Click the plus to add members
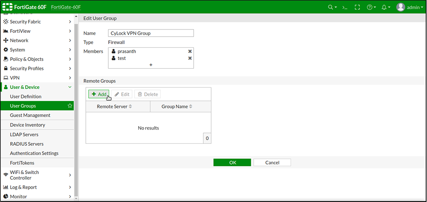 [x=151, y=65]
